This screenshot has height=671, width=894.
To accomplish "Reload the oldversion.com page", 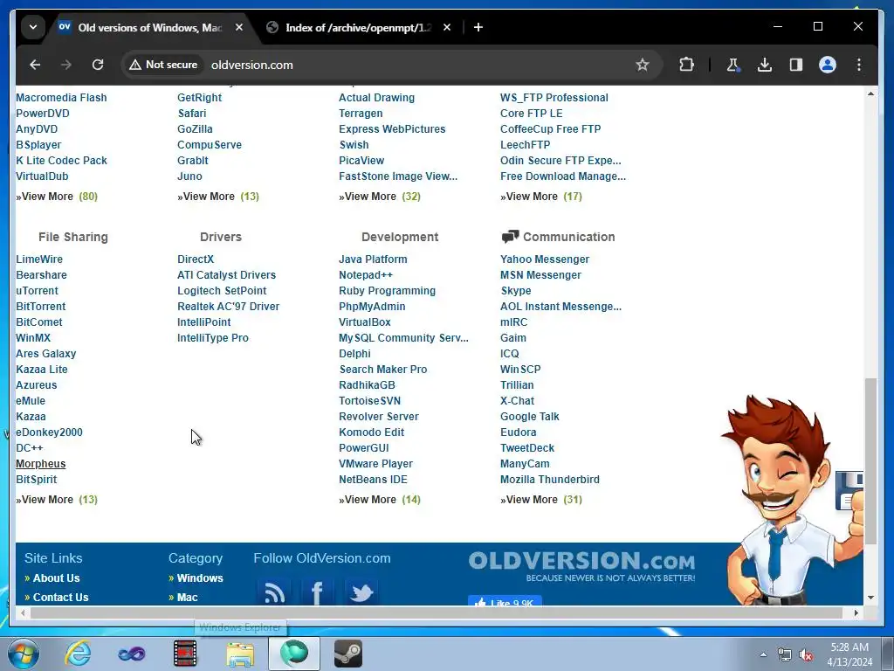I will point(98,65).
